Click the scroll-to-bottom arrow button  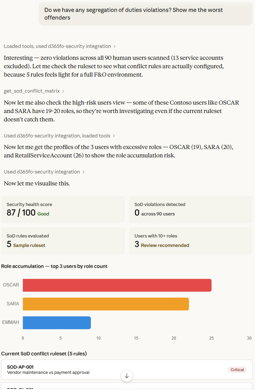pyautogui.click(x=127, y=375)
